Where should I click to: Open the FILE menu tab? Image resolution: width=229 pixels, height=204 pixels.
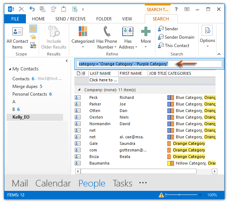point(15,19)
